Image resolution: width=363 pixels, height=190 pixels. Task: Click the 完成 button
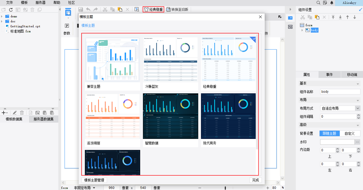pyautogui.click(x=255, y=180)
